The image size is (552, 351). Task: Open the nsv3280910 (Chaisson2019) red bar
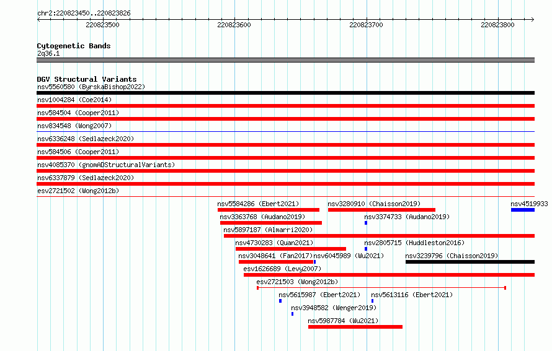(381, 210)
